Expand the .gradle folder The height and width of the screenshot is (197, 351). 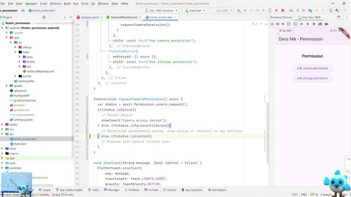(7, 33)
